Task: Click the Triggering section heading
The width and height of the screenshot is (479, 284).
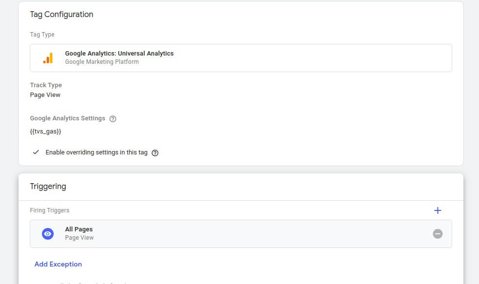Action: pos(48,187)
